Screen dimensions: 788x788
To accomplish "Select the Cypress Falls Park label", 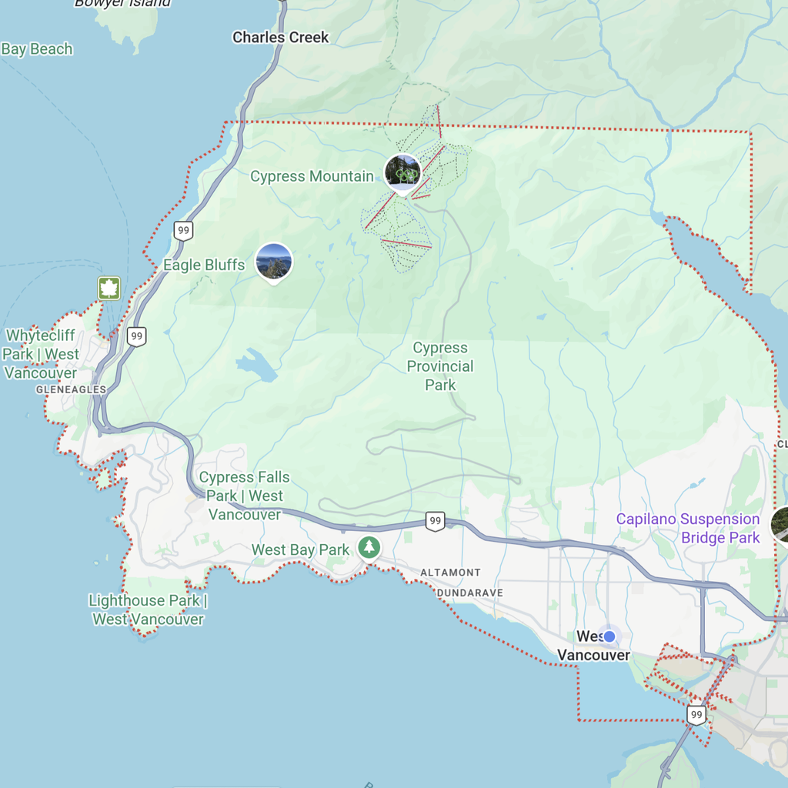I will 245,496.
